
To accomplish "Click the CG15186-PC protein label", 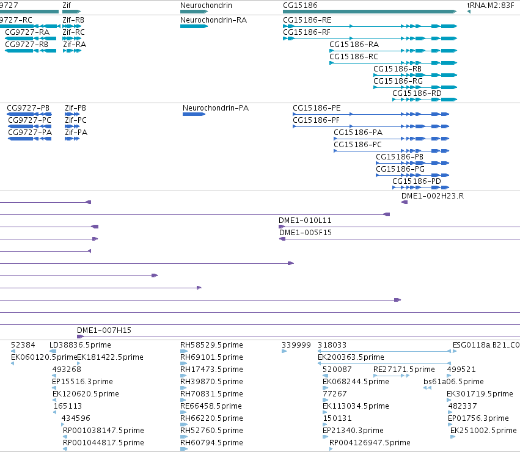I will 357,145.
